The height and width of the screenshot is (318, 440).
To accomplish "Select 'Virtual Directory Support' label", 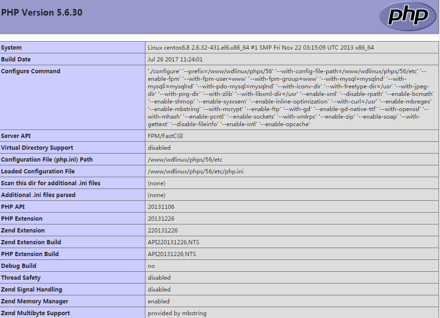I will click(37, 148).
